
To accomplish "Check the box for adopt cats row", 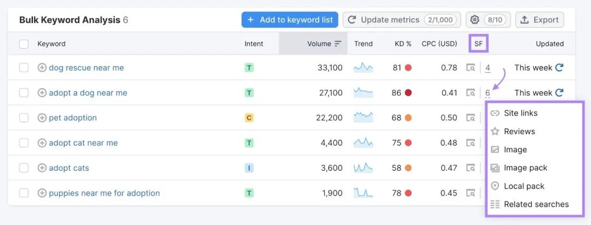I will (x=24, y=168).
